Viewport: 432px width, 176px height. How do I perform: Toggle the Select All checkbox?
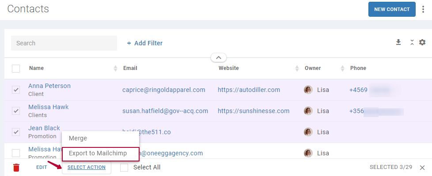point(124,168)
